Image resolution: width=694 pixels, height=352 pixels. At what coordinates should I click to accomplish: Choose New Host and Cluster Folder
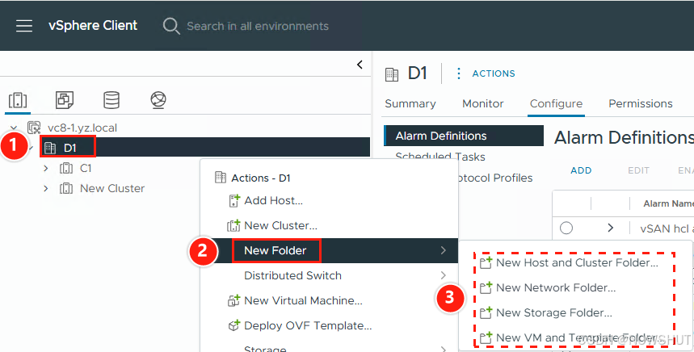(x=577, y=262)
